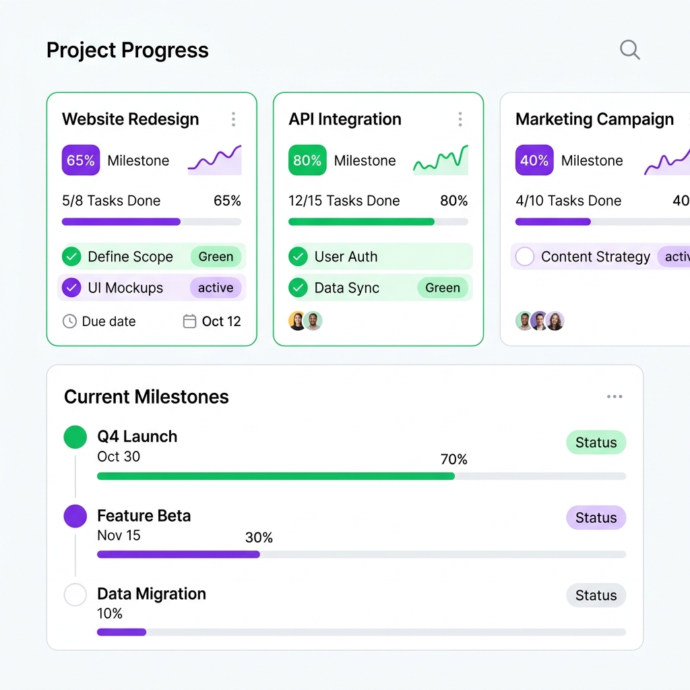Open the Marketing Campaign card title
690x690 pixels.
[x=594, y=119]
